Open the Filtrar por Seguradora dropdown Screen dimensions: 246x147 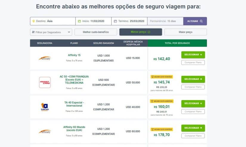point(51,32)
